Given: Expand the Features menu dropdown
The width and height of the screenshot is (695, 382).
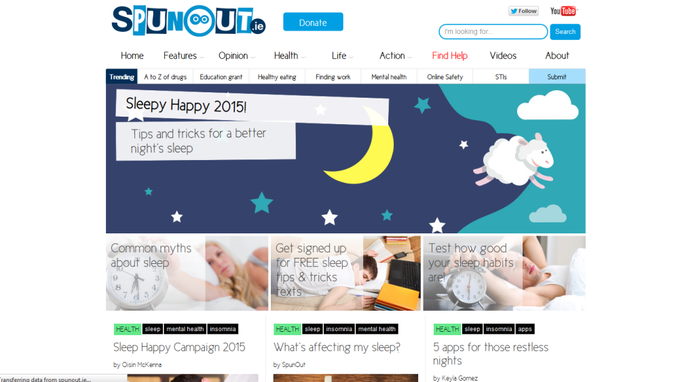Looking at the screenshot, I should coord(183,56).
